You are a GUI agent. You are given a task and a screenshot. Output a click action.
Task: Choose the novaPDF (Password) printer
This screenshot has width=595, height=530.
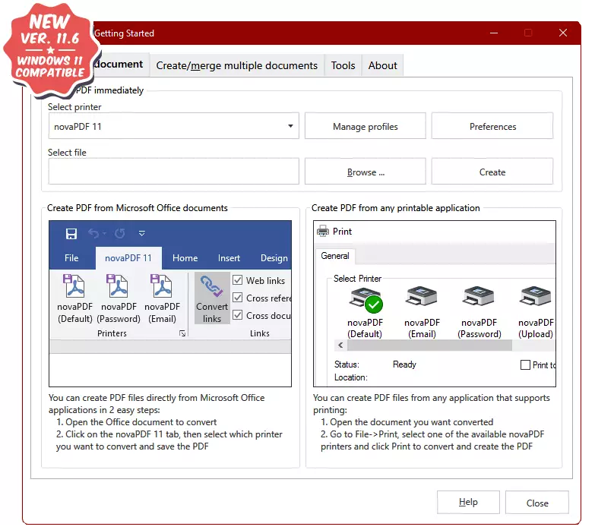pyautogui.click(x=479, y=312)
